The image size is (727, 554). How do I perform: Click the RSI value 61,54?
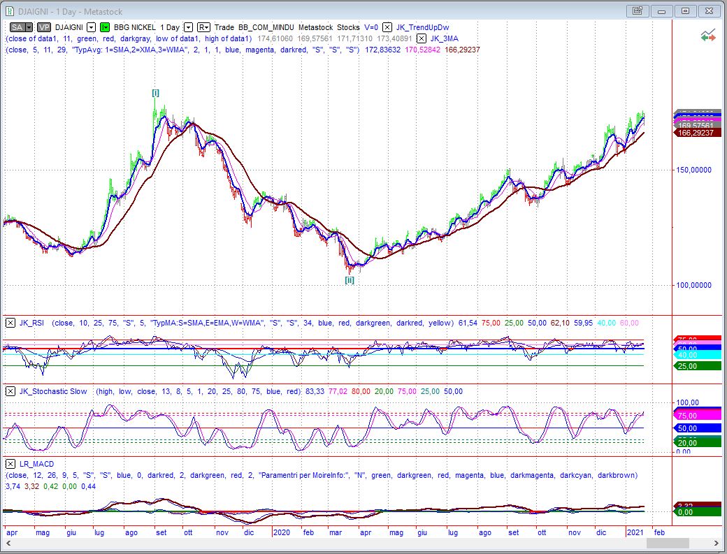[x=468, y=323]
